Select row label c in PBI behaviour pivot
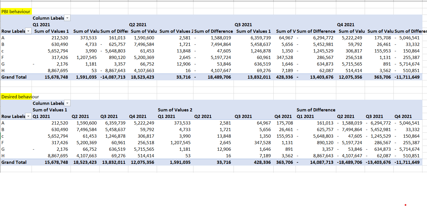The width and height of the screenshot is (427, 206). pos(3,51)
